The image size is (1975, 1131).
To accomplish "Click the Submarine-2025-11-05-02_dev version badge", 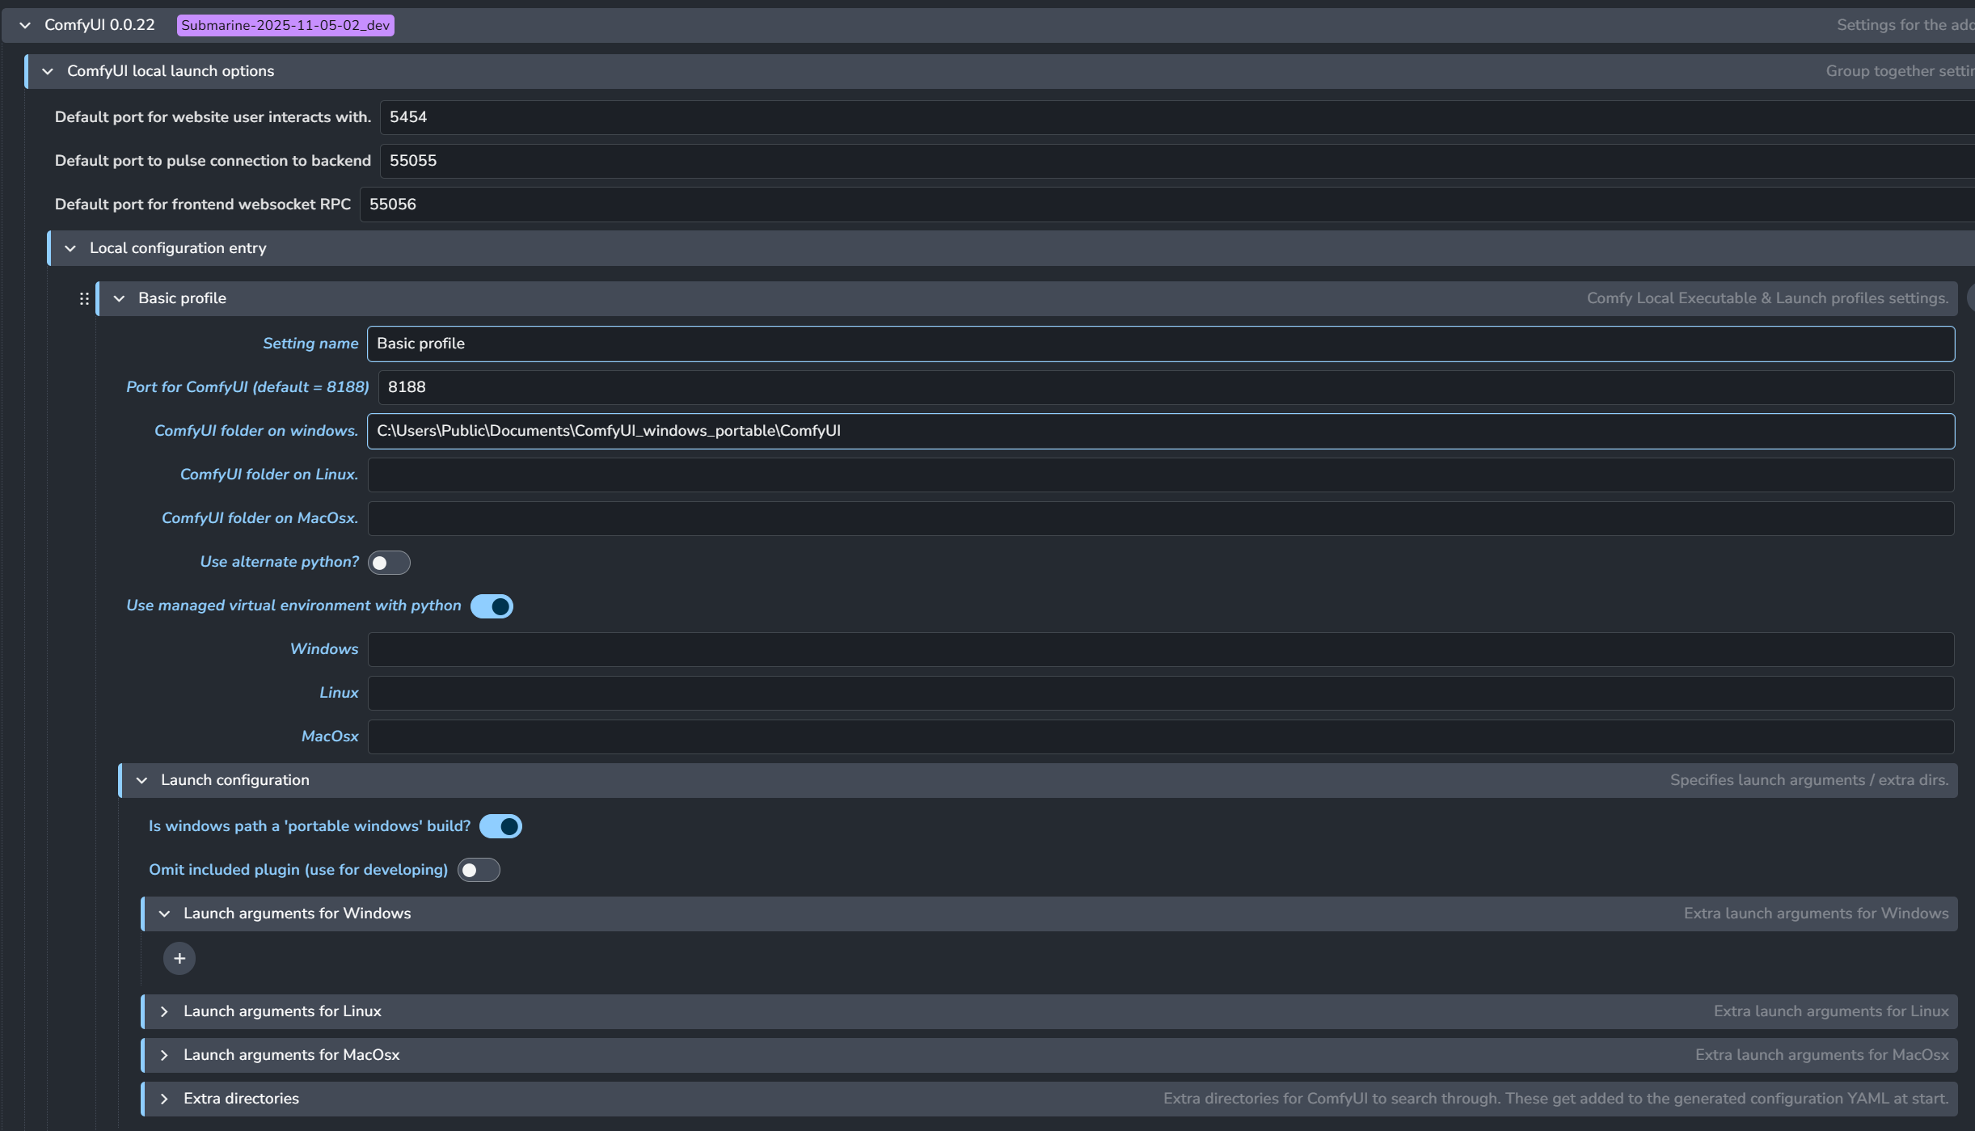I will pos(285,25).
